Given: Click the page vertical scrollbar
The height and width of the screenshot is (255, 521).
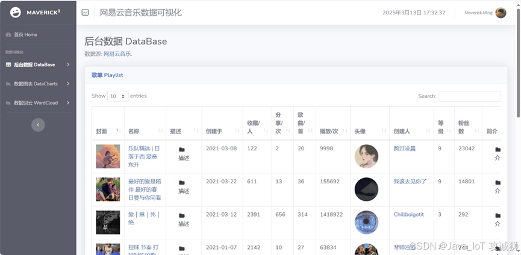Looking at the screenshot, I should (x=519, y=63).
